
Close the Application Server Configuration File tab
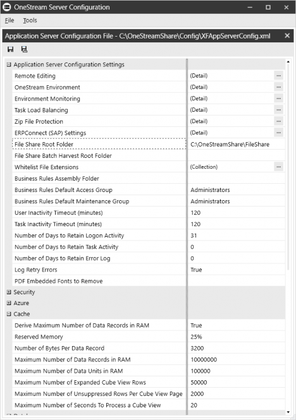(287, 35)
